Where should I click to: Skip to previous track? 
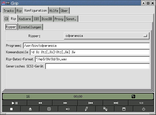[90, 103]
